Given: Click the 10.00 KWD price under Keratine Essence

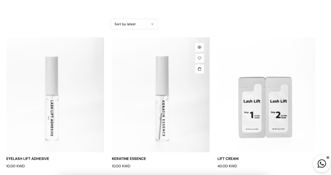Looking at the screenshot, I should point(121,166).
